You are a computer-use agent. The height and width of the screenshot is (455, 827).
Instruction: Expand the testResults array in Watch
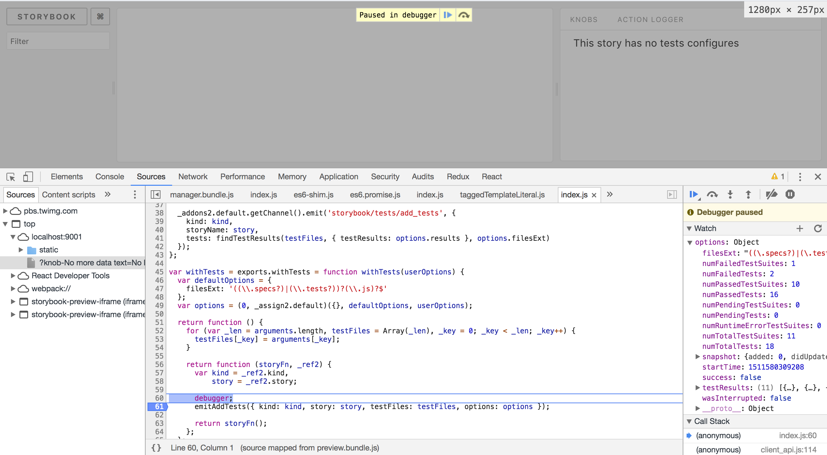[698, 388]
